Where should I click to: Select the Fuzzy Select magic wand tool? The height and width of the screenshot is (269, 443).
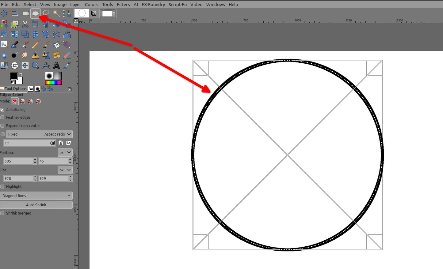(x=56, y=13)
